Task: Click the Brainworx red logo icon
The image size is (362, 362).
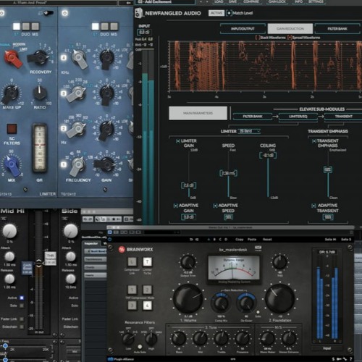Action: coord(122,249)
